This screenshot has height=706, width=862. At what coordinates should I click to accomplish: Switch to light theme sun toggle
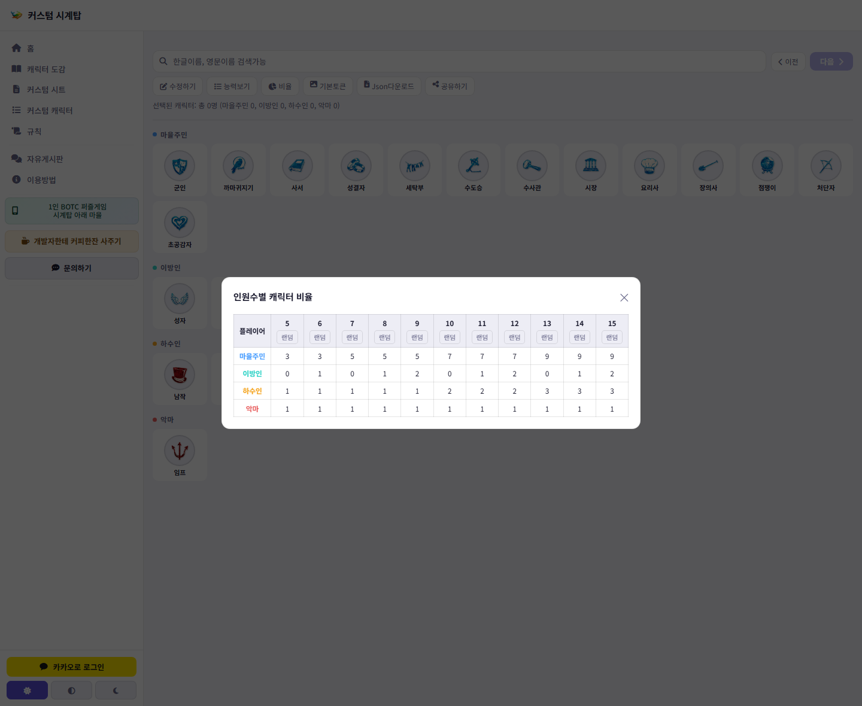click(27, 690)
